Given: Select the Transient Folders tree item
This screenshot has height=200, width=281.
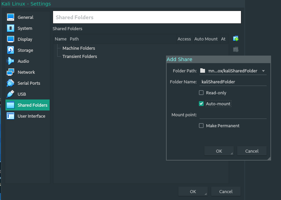Looking at the screenshot, I should pyautogui.click(x=79, y=57).
